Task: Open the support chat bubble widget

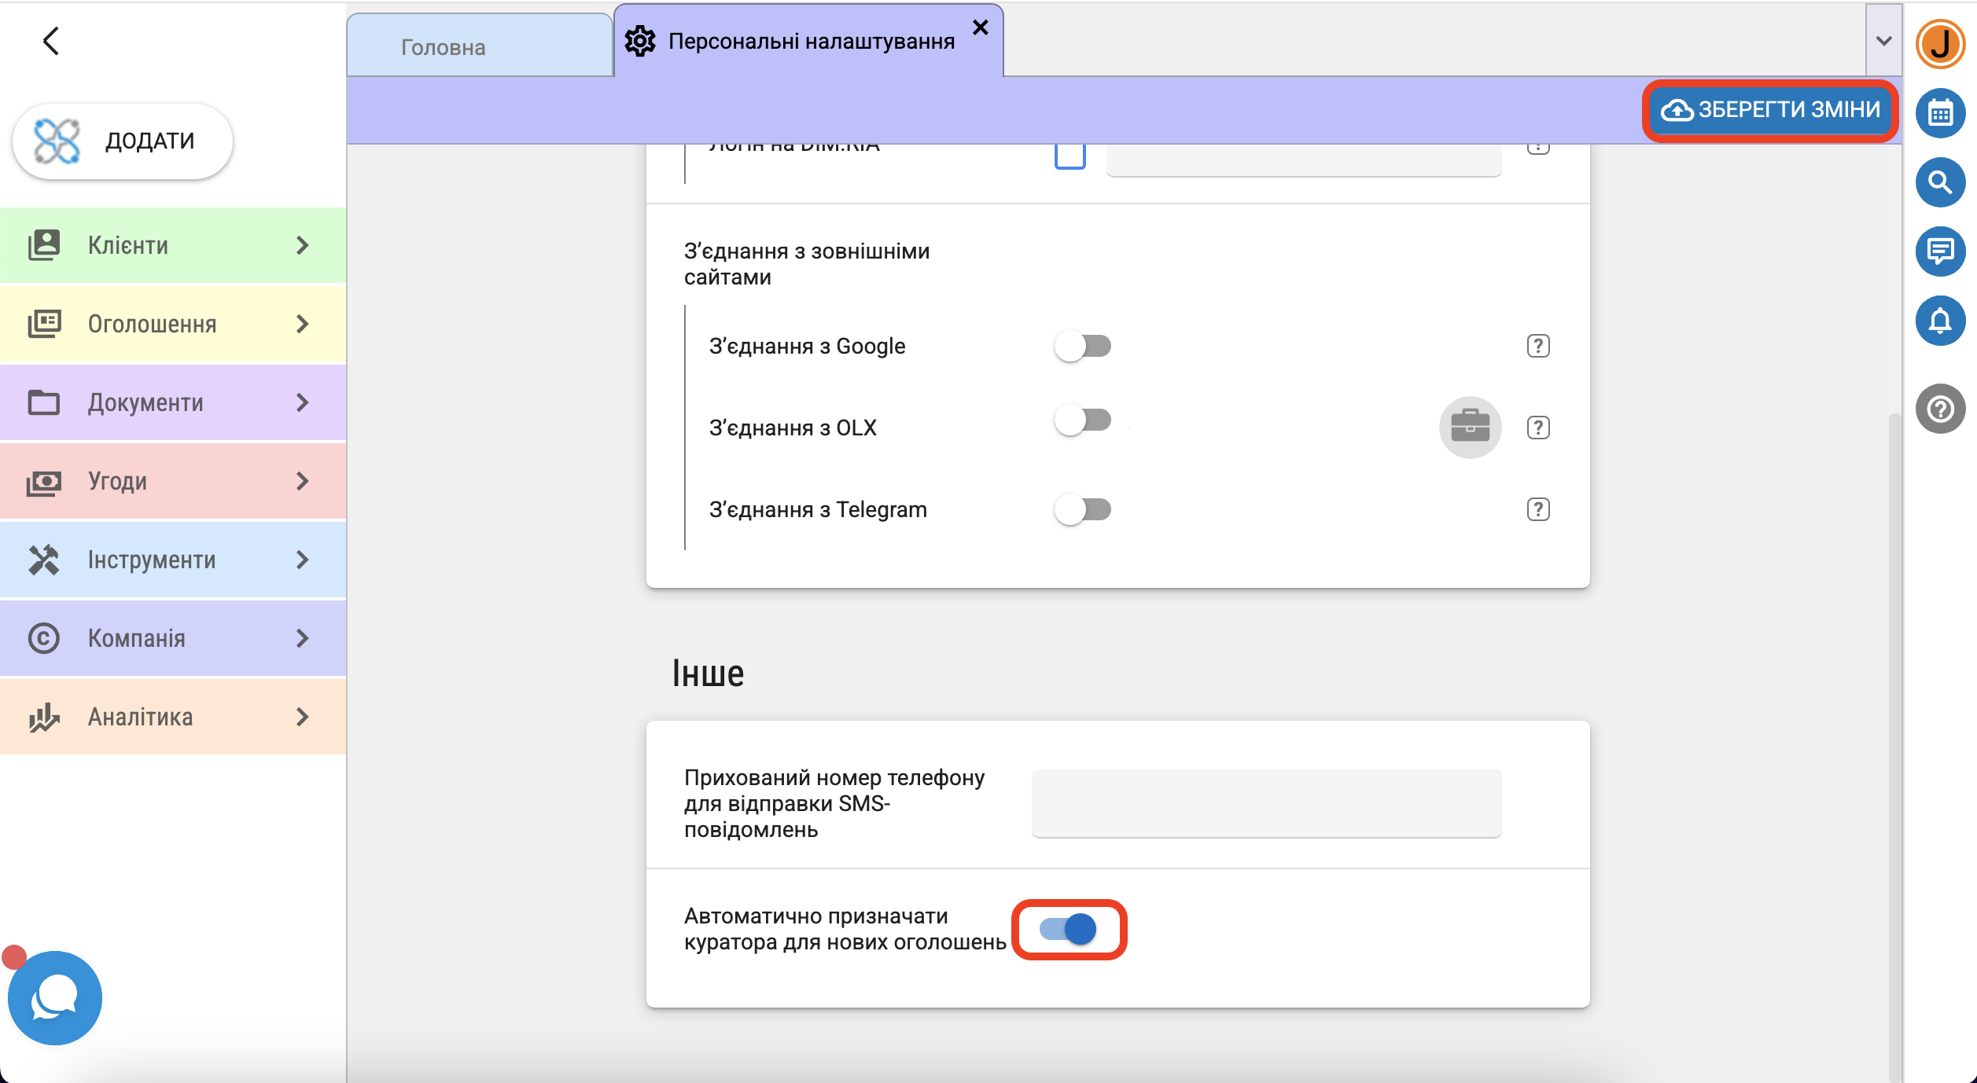Action: pyautogui.click(x=54, y=998)
